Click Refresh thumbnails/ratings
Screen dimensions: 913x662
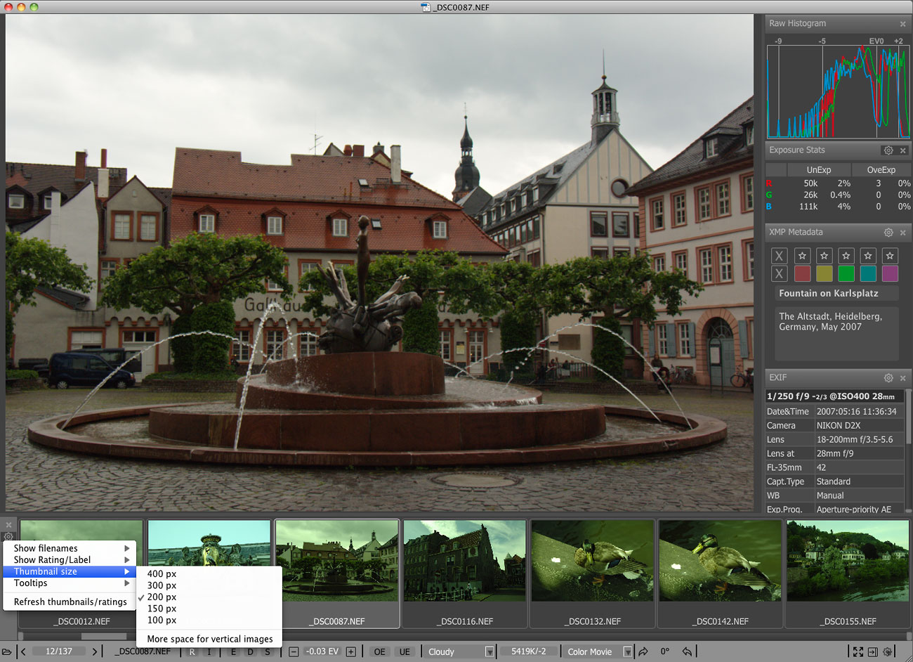(70, 602)
